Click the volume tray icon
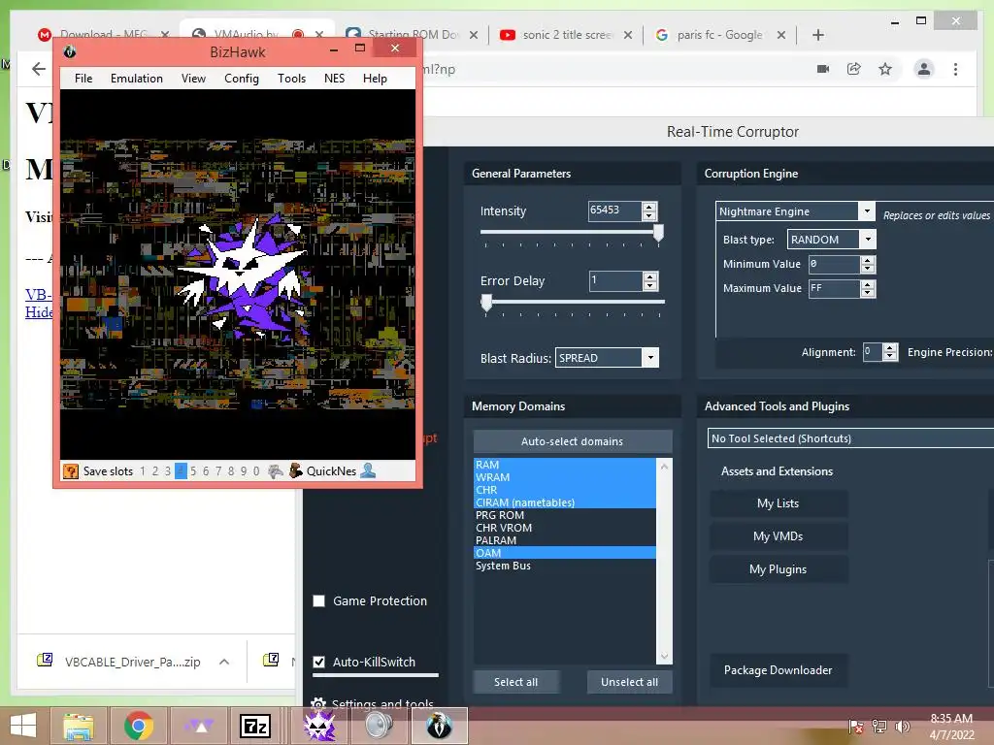994x745 pixels. tap(902, 726)
